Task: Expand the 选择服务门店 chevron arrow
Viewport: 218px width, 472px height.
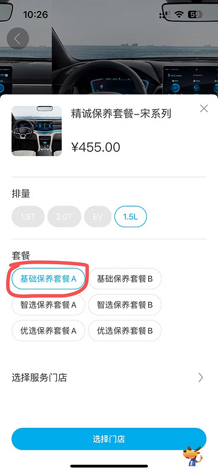Action: pyautogui.click(x=201, y=377)
